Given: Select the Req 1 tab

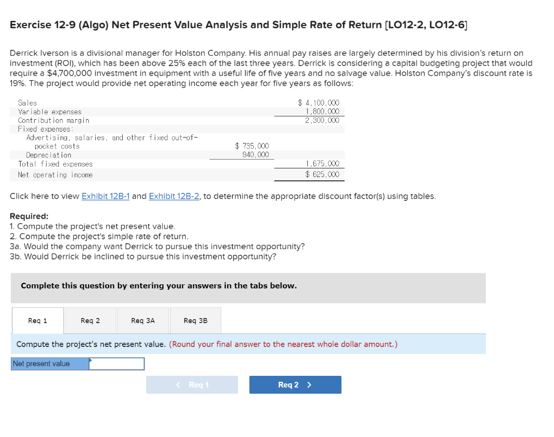Looking at the screenshot, I should pyautogui.click(x=37, y=321).
